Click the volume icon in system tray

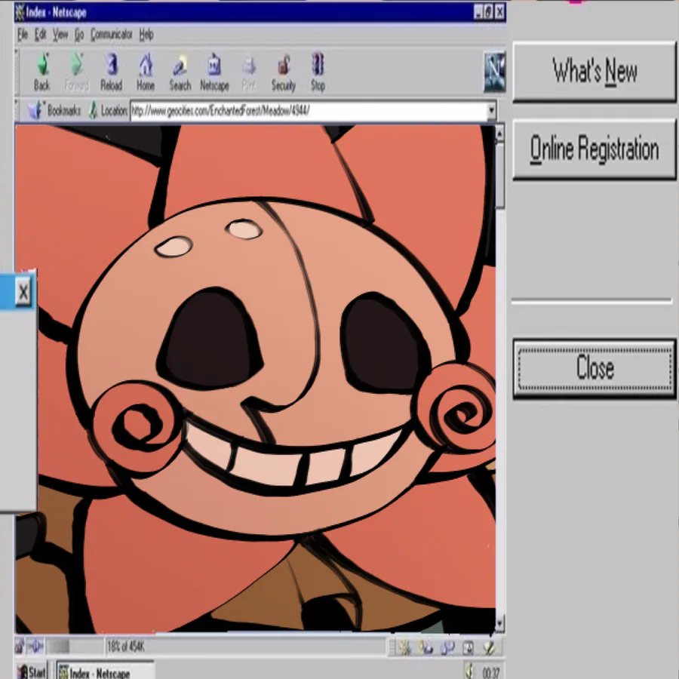point(470,671)
